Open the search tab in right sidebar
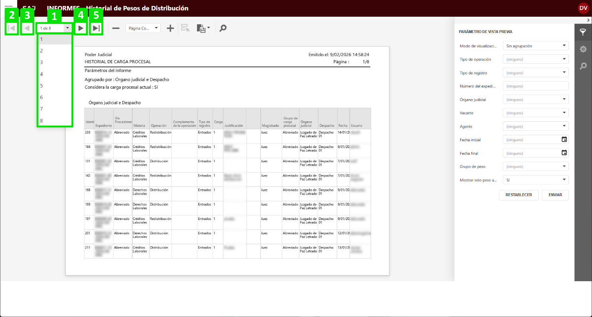This screenshot has width=592, height=317. (x=583, y=66)
